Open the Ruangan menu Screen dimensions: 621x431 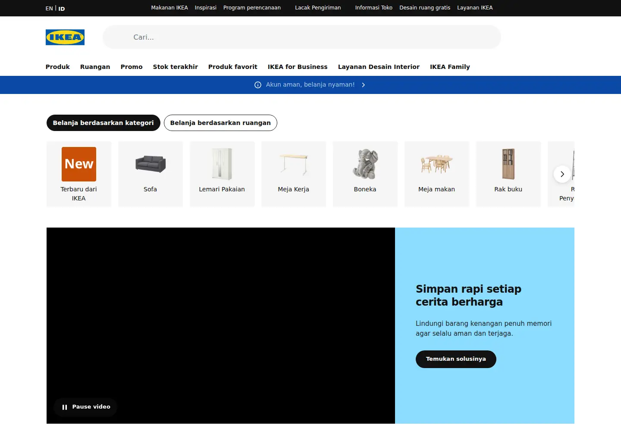95,67
